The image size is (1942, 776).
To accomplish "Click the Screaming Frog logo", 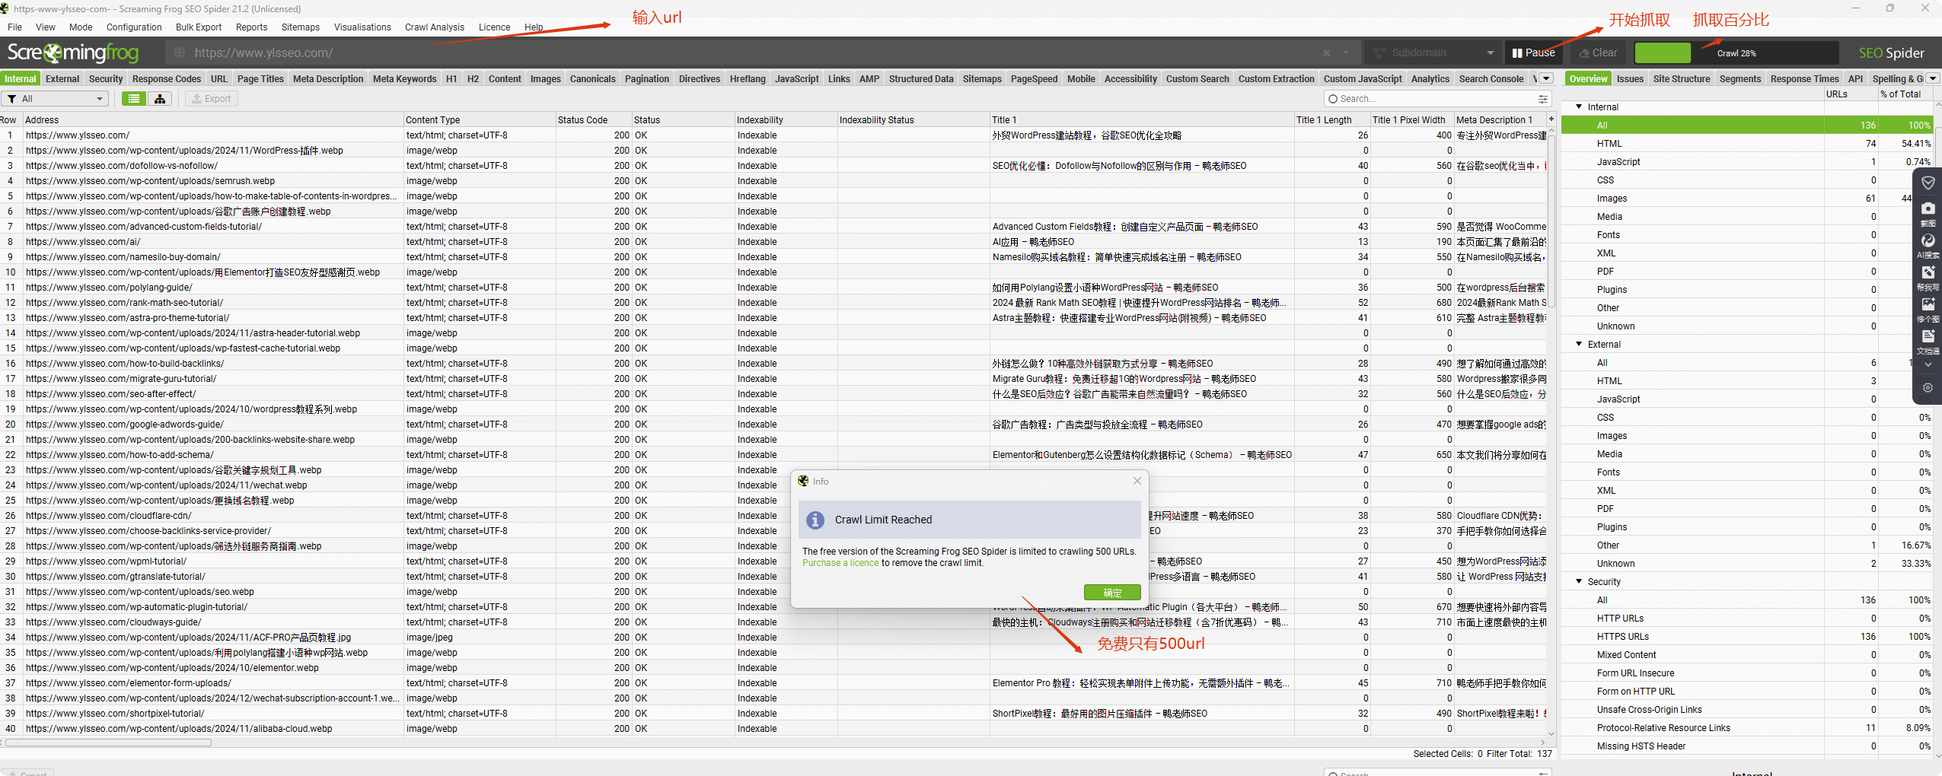I will click(73, 52).
